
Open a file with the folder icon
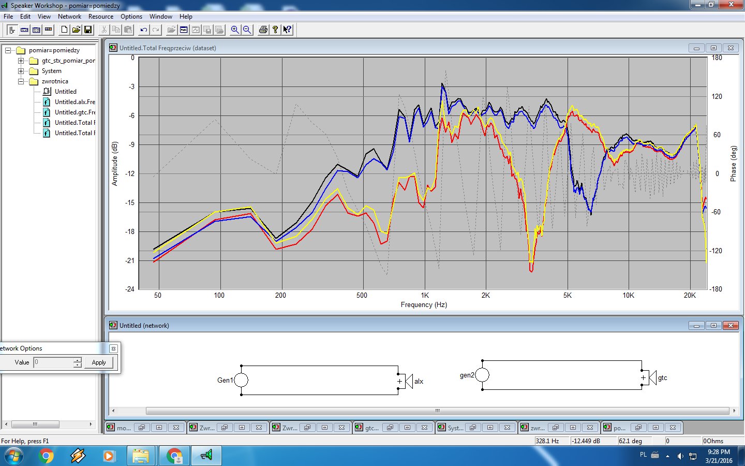(x=76, y=30)
